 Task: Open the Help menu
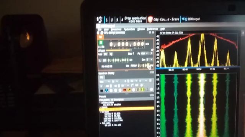pos(163,29)
